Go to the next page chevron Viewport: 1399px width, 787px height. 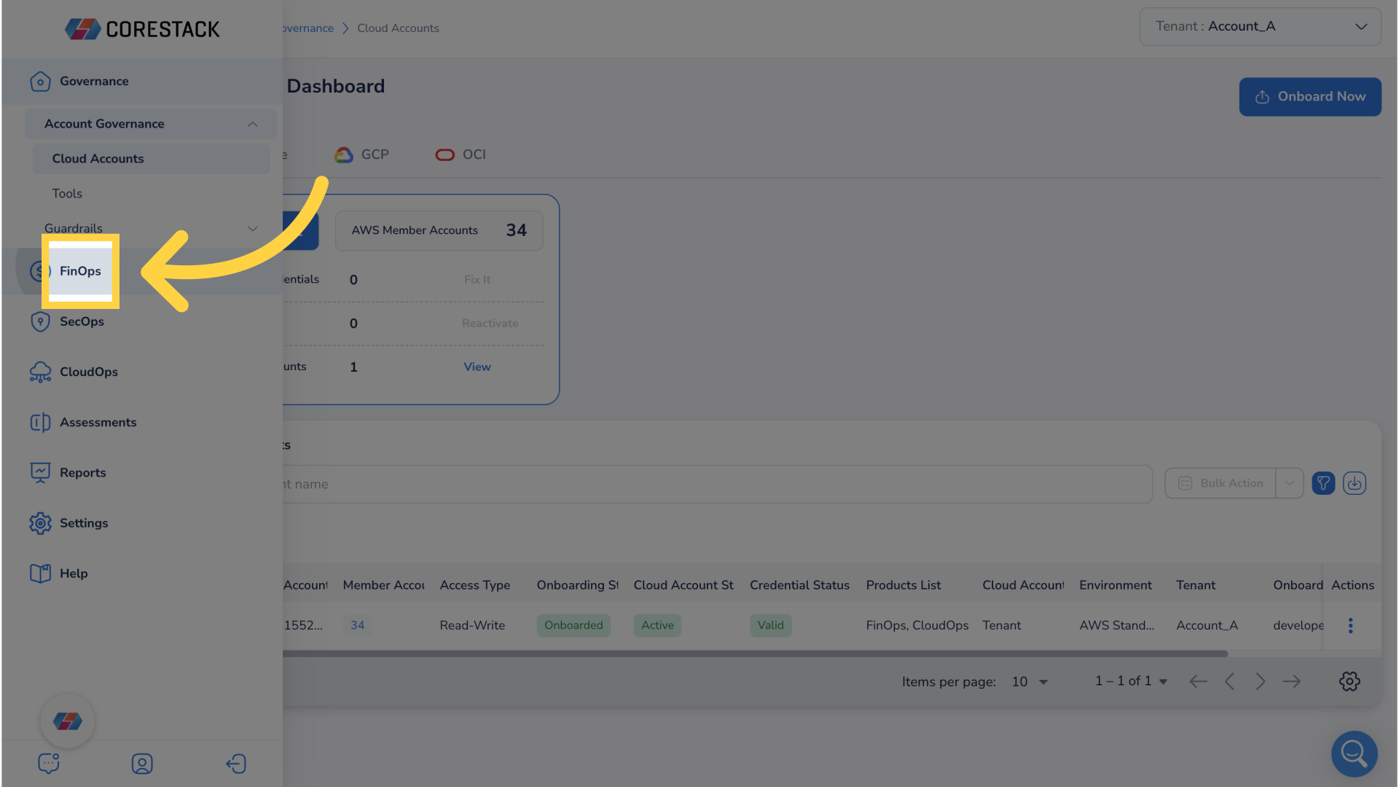point(1261,681)
